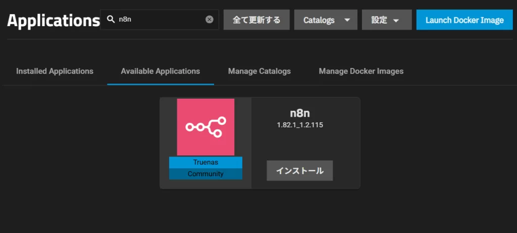Image resolution: width=517 pixels, height=233 pixels.
Task: Click the Community train label
Action: tap(206, 174)
